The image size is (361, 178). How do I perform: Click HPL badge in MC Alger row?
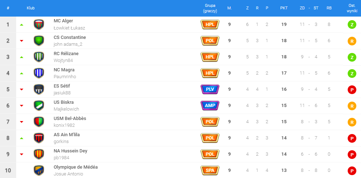(210, 25)
